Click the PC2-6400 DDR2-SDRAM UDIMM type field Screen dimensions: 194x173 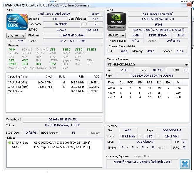pos(152,75)
